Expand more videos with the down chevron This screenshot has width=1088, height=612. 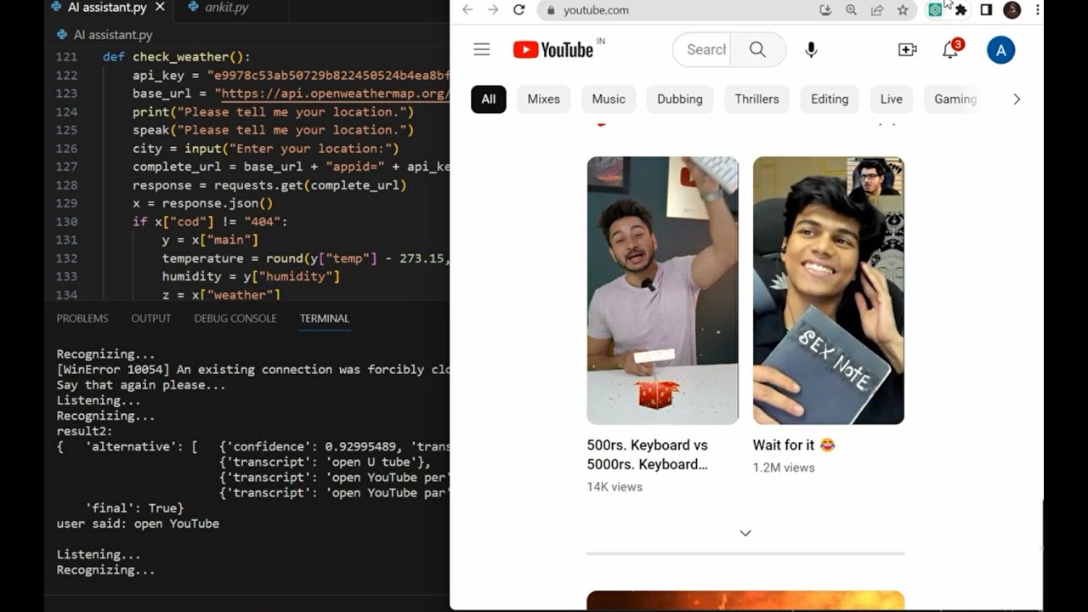coord(745,532)
